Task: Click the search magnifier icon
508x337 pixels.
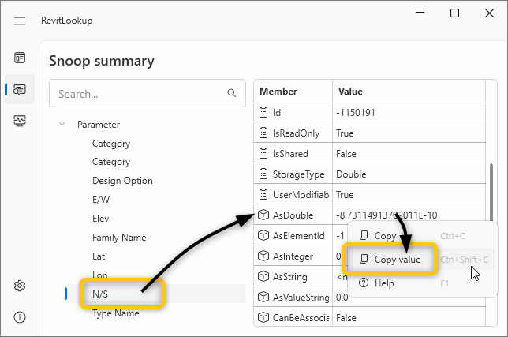Action: tap(232, 93)
